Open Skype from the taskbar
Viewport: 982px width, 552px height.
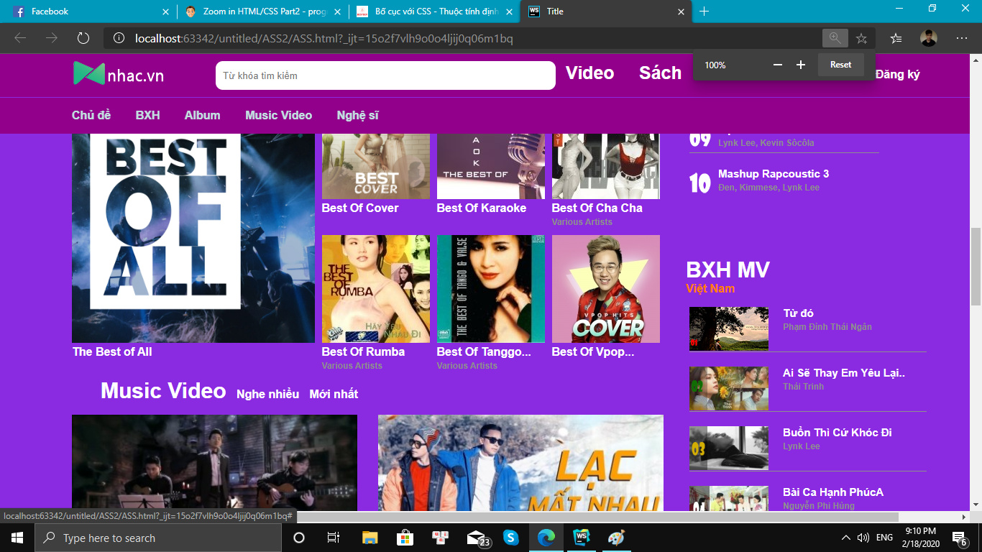pyautogui.click(x=510, y=538)
